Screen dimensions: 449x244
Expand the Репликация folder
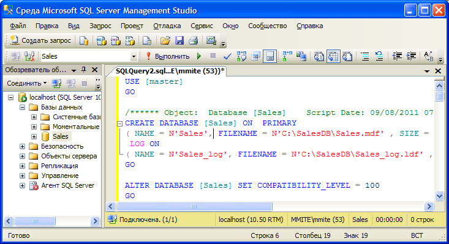[22, 166]
